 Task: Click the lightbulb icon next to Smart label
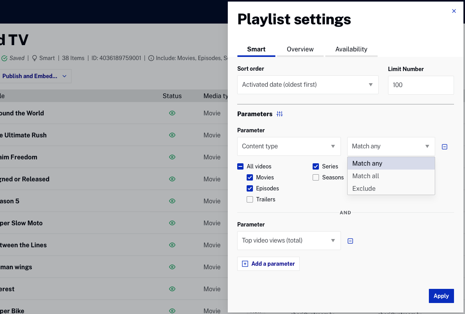tap(35, 58)
